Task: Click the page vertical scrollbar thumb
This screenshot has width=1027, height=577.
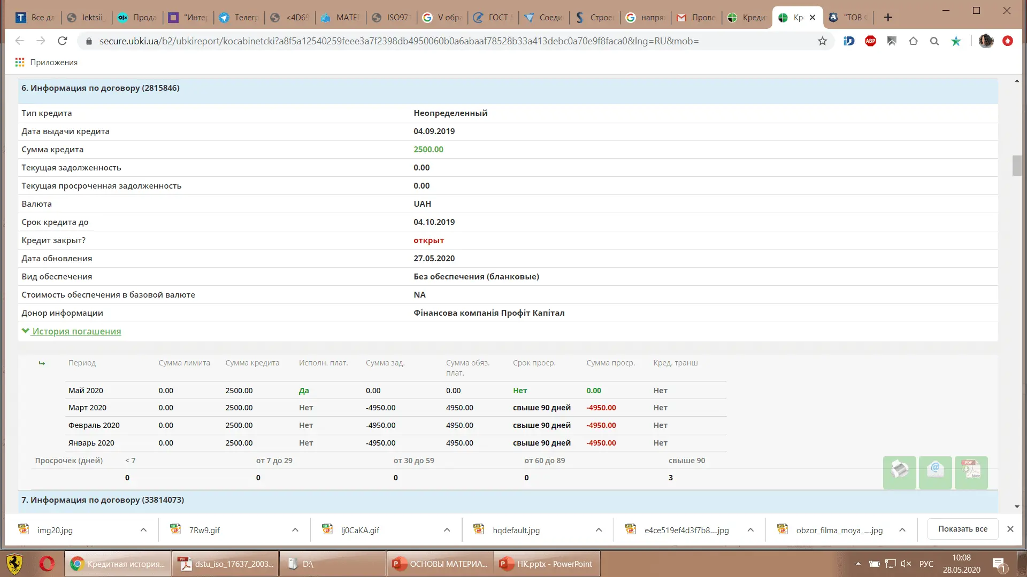Action: coord(1017,166)
